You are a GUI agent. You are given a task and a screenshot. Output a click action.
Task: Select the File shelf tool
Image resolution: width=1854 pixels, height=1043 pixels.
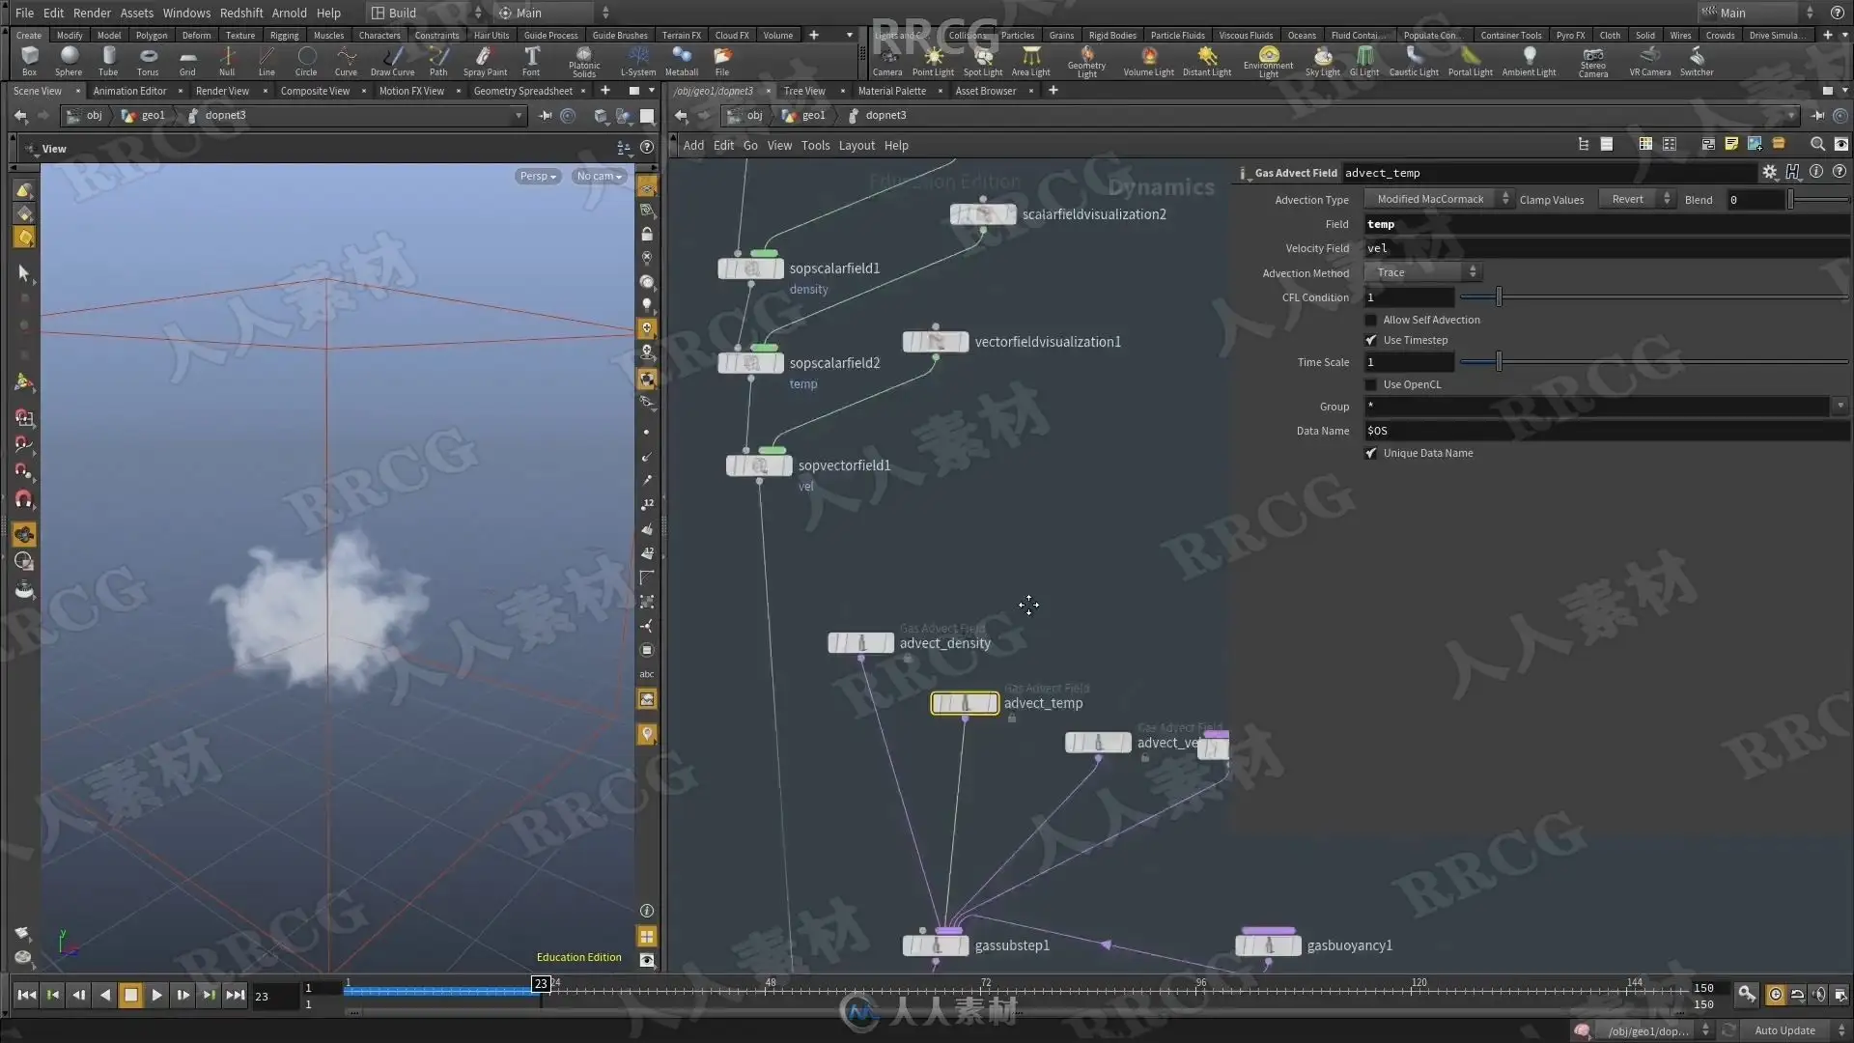(x=722, y=61)
